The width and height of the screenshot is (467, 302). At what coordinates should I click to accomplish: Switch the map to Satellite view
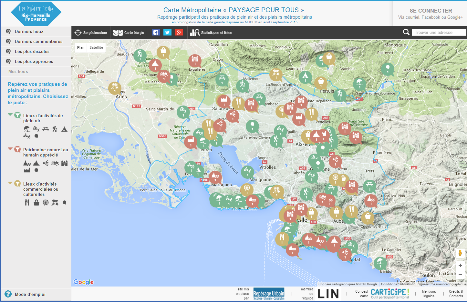(96, 47)
